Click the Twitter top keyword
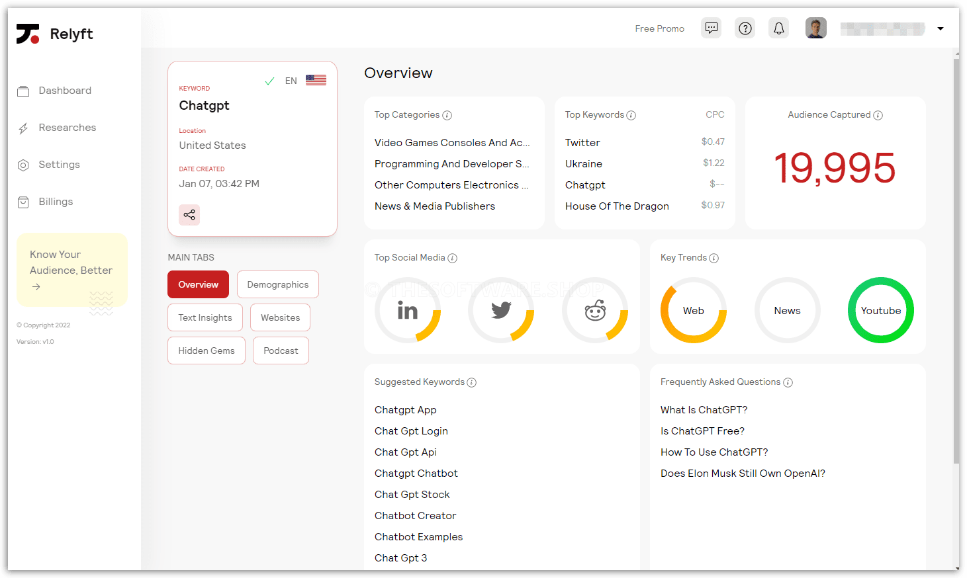967x578 pixels. (x=582, y=143)
